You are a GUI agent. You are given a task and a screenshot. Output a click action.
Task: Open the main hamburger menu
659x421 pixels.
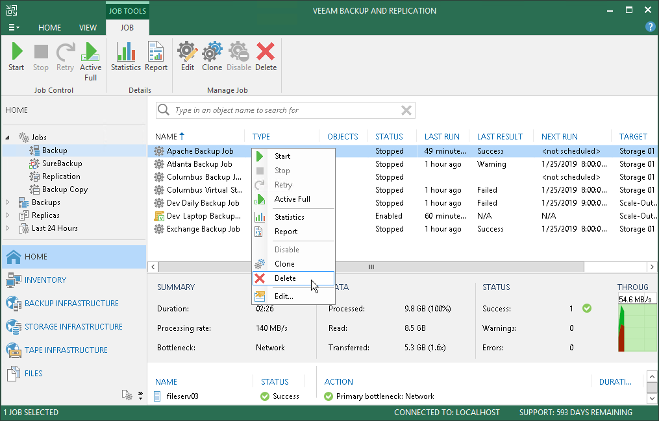point(14,28)
